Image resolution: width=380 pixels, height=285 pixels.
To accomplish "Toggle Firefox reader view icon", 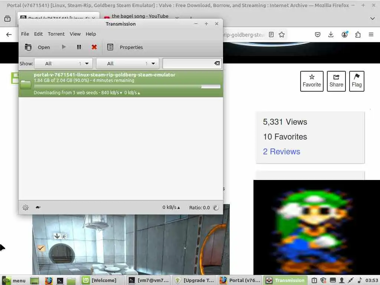I will (x=271, y=35).
